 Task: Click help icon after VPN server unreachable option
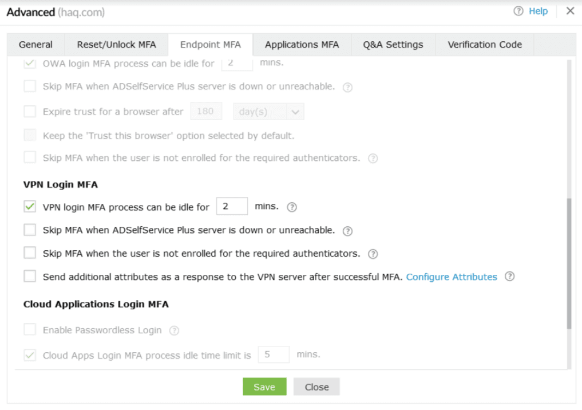coord(347,231)
